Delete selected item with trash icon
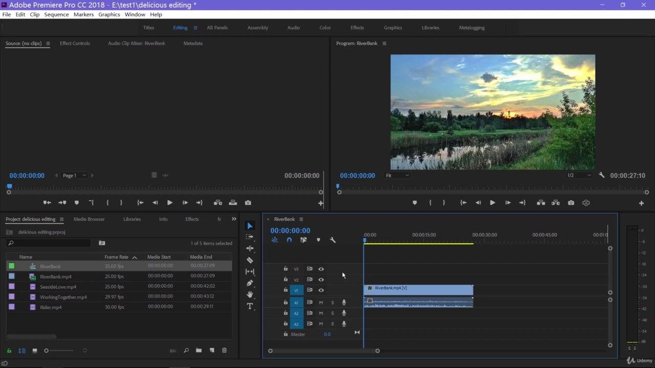This screenshot has width=655, height=368. click(x=224, y=351)
